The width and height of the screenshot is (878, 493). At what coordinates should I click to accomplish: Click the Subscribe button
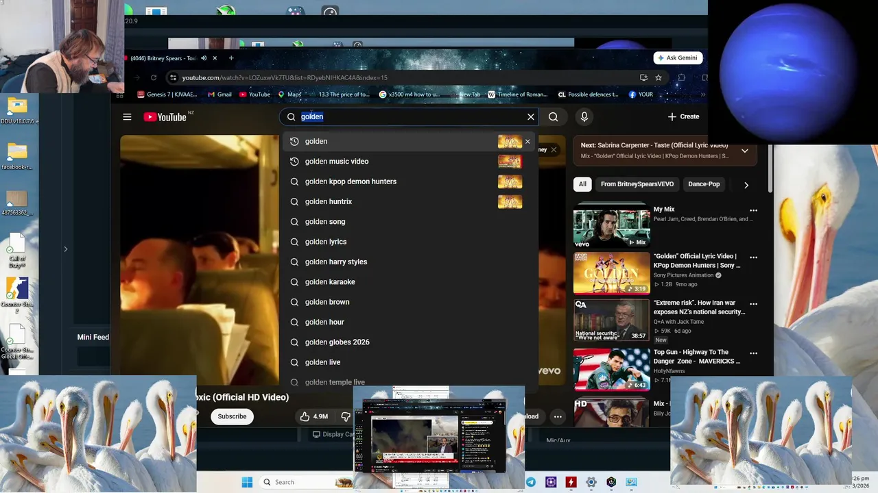[x=232, y=416]
